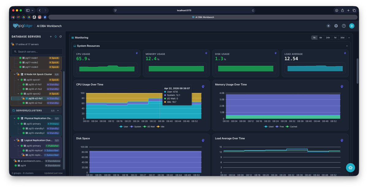Collapse pg16-primary children

pos(18,146)
